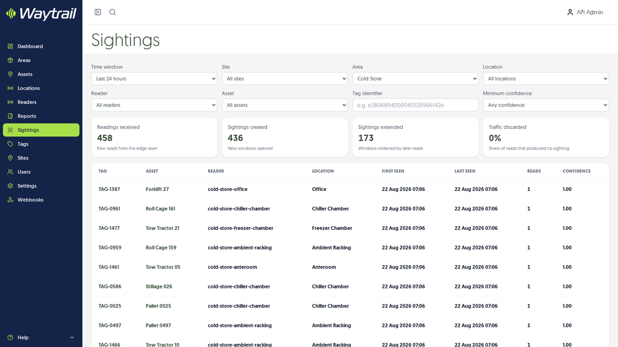Open the Time window dropdown

coord(154,79)
